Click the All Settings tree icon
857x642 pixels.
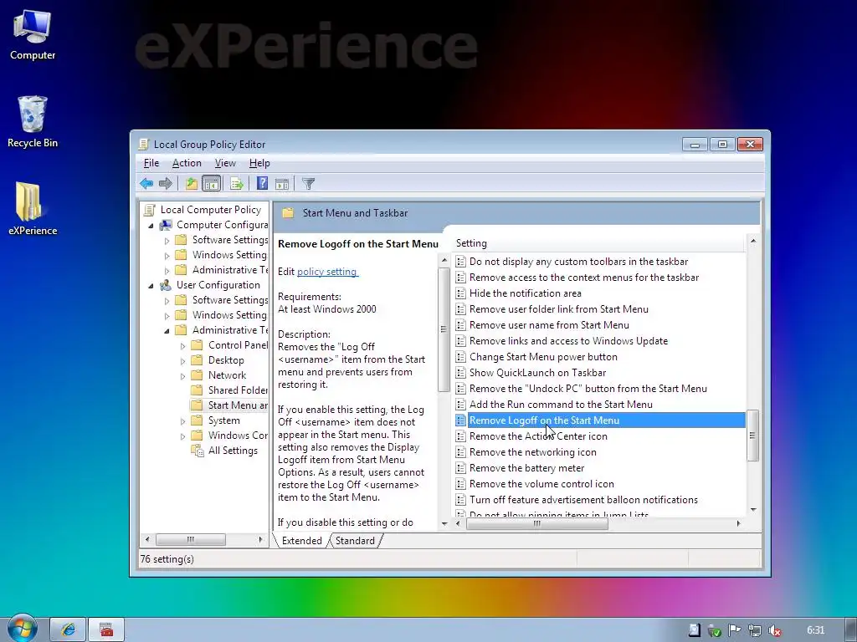coord(197,451)
